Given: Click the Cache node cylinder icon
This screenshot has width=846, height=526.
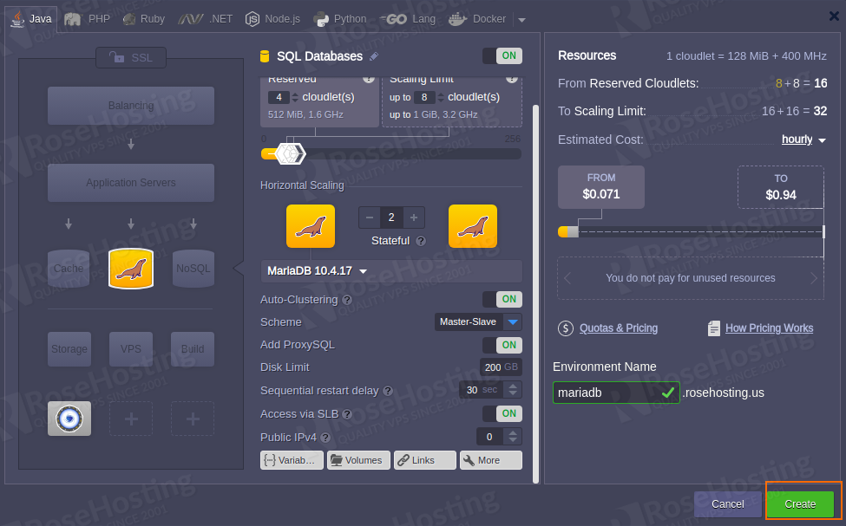Looking at the screenshot, I should (x=69, y=269).
